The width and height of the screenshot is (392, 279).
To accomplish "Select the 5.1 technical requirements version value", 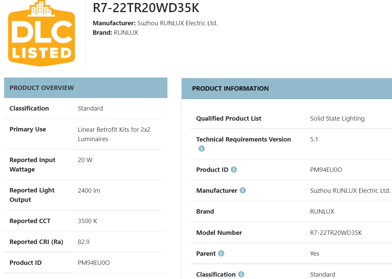I will coord(314,139).
